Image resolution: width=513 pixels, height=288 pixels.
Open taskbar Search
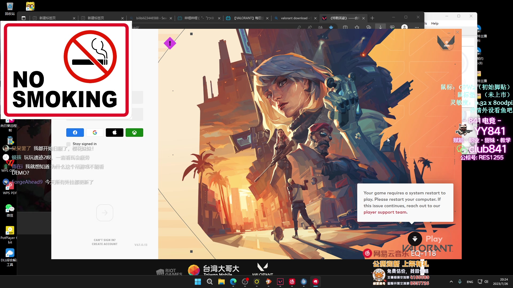[210, 282]
